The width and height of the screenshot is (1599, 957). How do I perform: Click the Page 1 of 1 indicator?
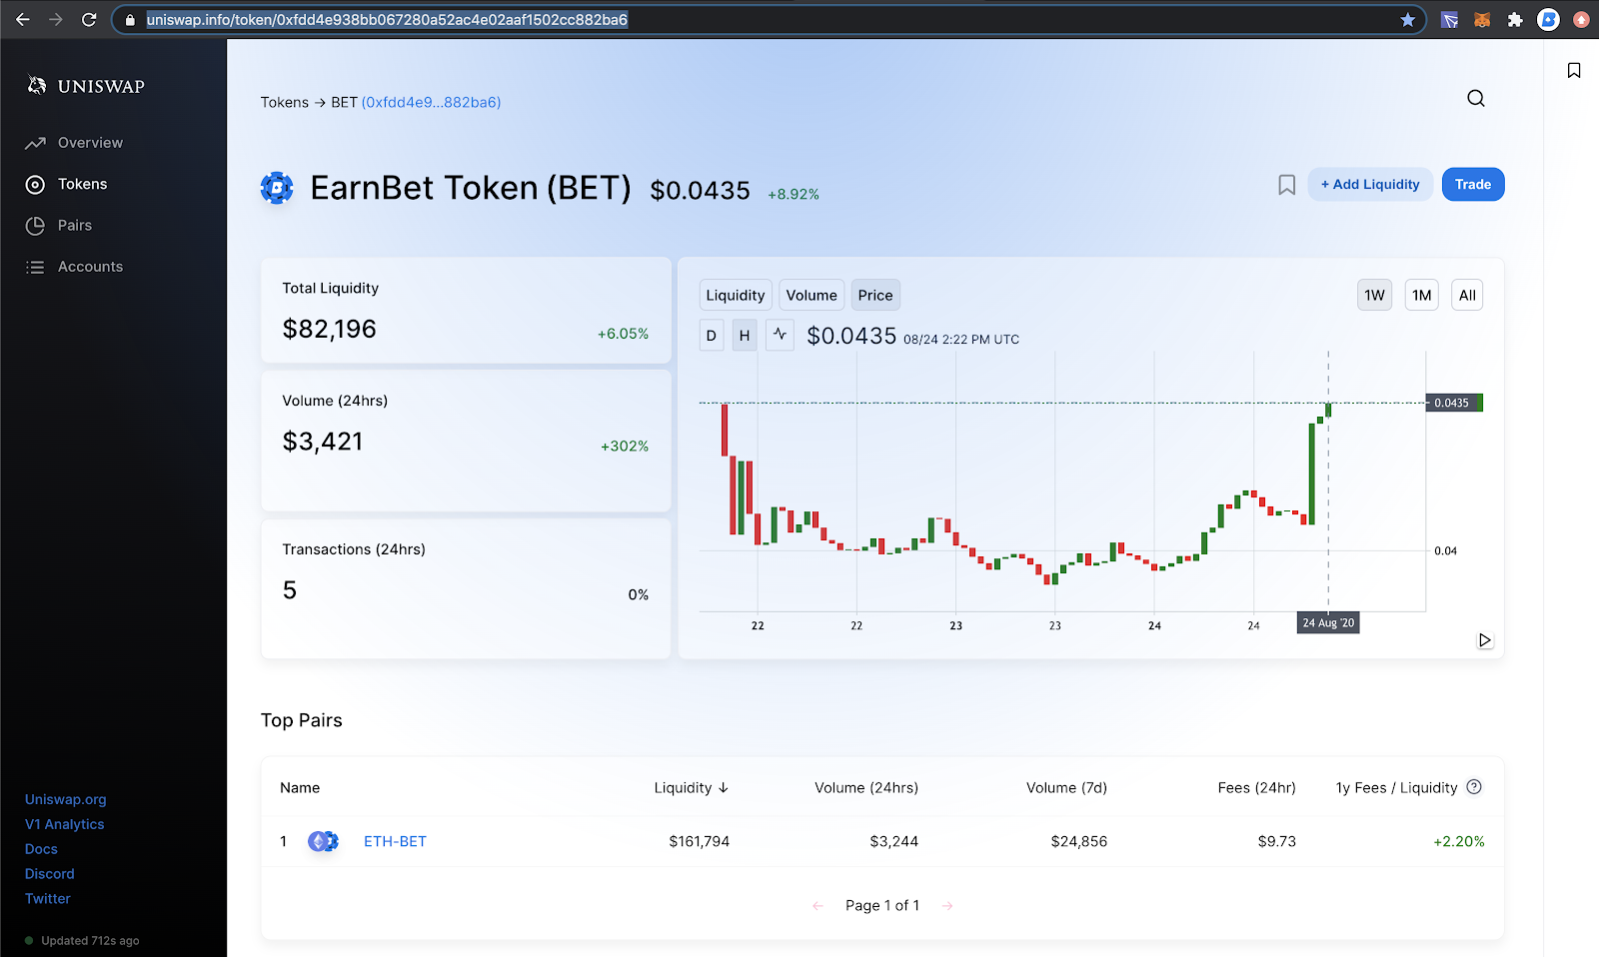click(882, 906)
